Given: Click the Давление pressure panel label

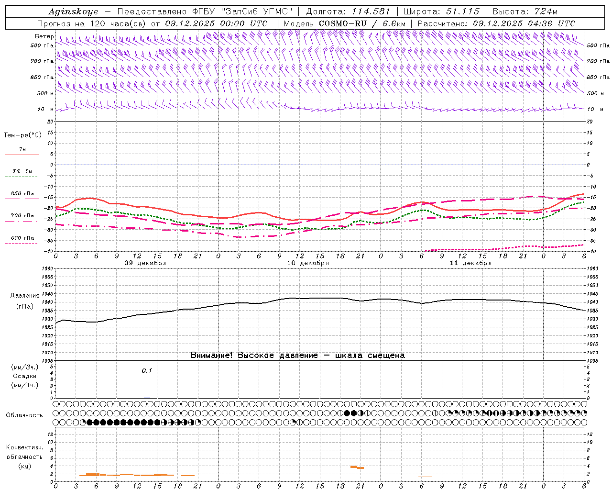Looking at the screenshot, I should click(x=24, y=296).
